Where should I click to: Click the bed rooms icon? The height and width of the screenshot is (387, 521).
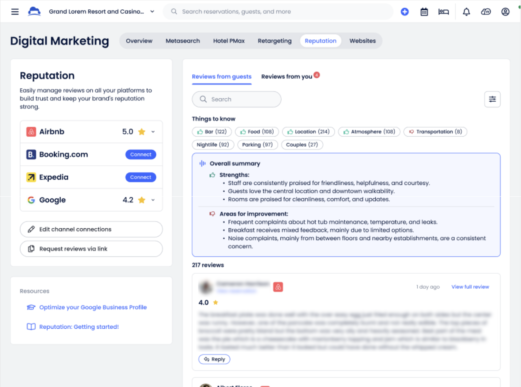[443, 12]
